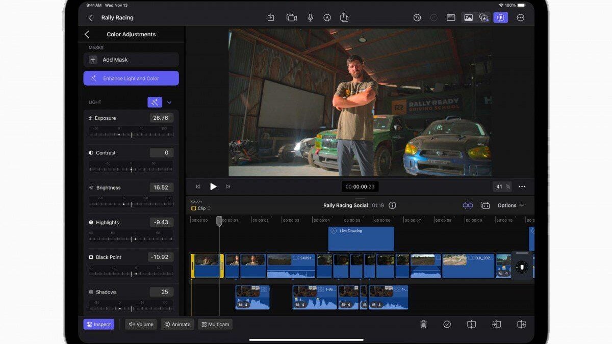The height and width of the screenshot is (344, 612).
Task: Tap the microphone voiceover icon
Action: 310,18
